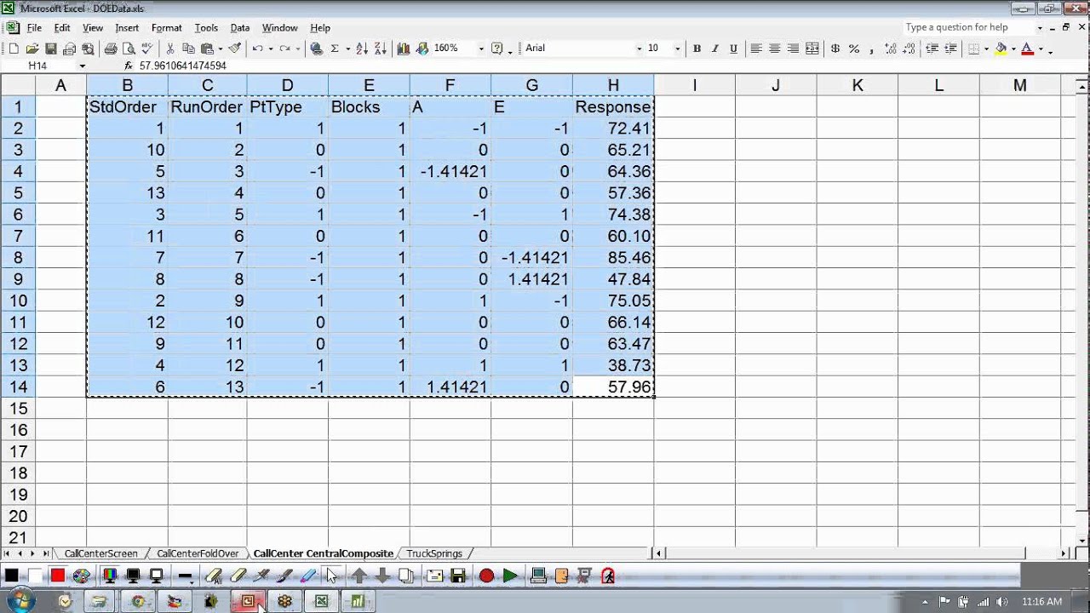Toggle Bold formatting
Image resolution: width=1090 pixels, height=613 pixels.
(697, 49)
